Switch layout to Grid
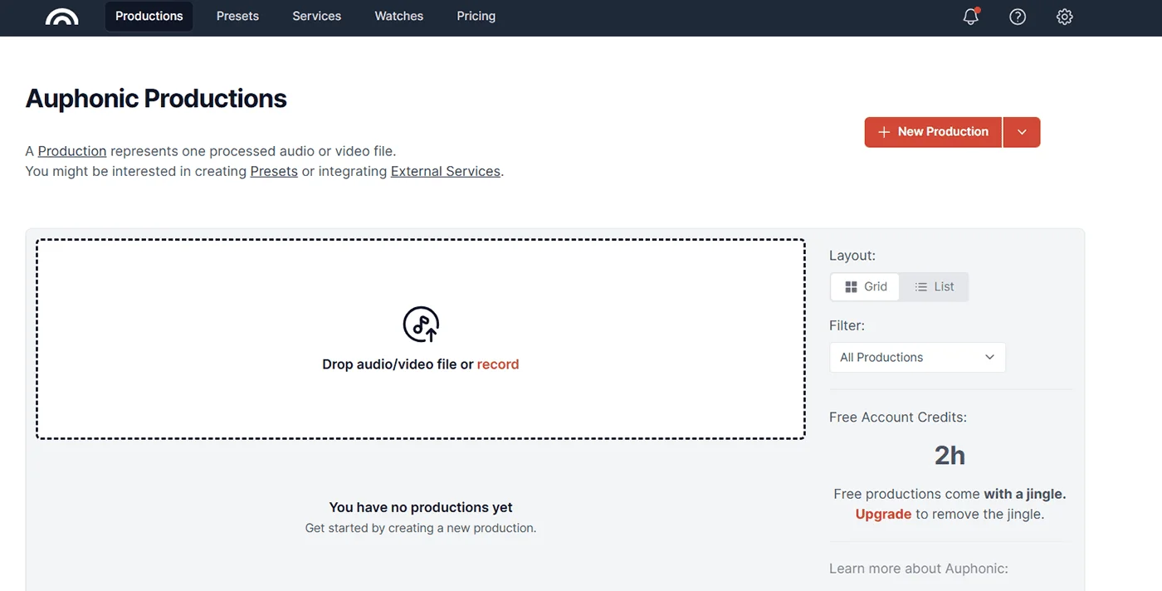The image size is (1162, 591). point(866,286)
